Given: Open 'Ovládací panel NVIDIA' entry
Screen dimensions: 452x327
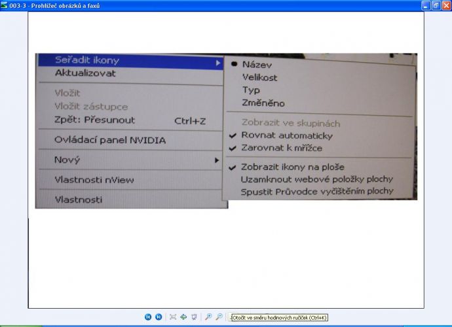Looking at the screenshot, I should pos(110,140).
